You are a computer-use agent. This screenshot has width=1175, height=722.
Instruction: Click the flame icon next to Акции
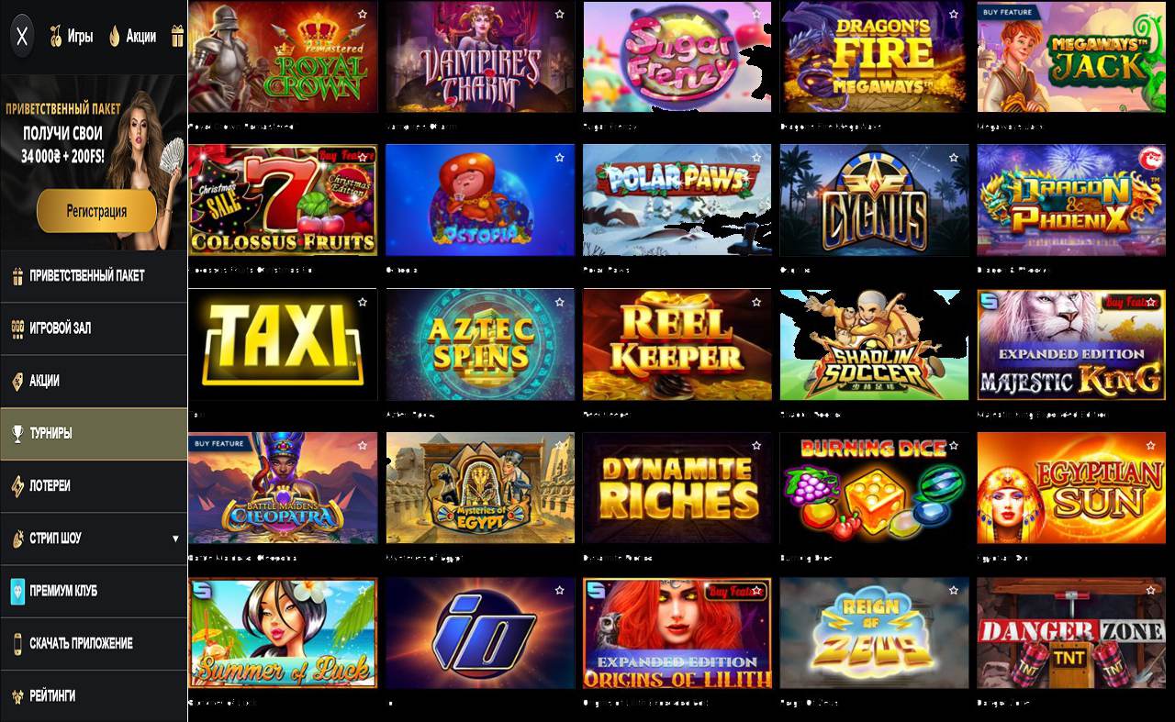115,37
